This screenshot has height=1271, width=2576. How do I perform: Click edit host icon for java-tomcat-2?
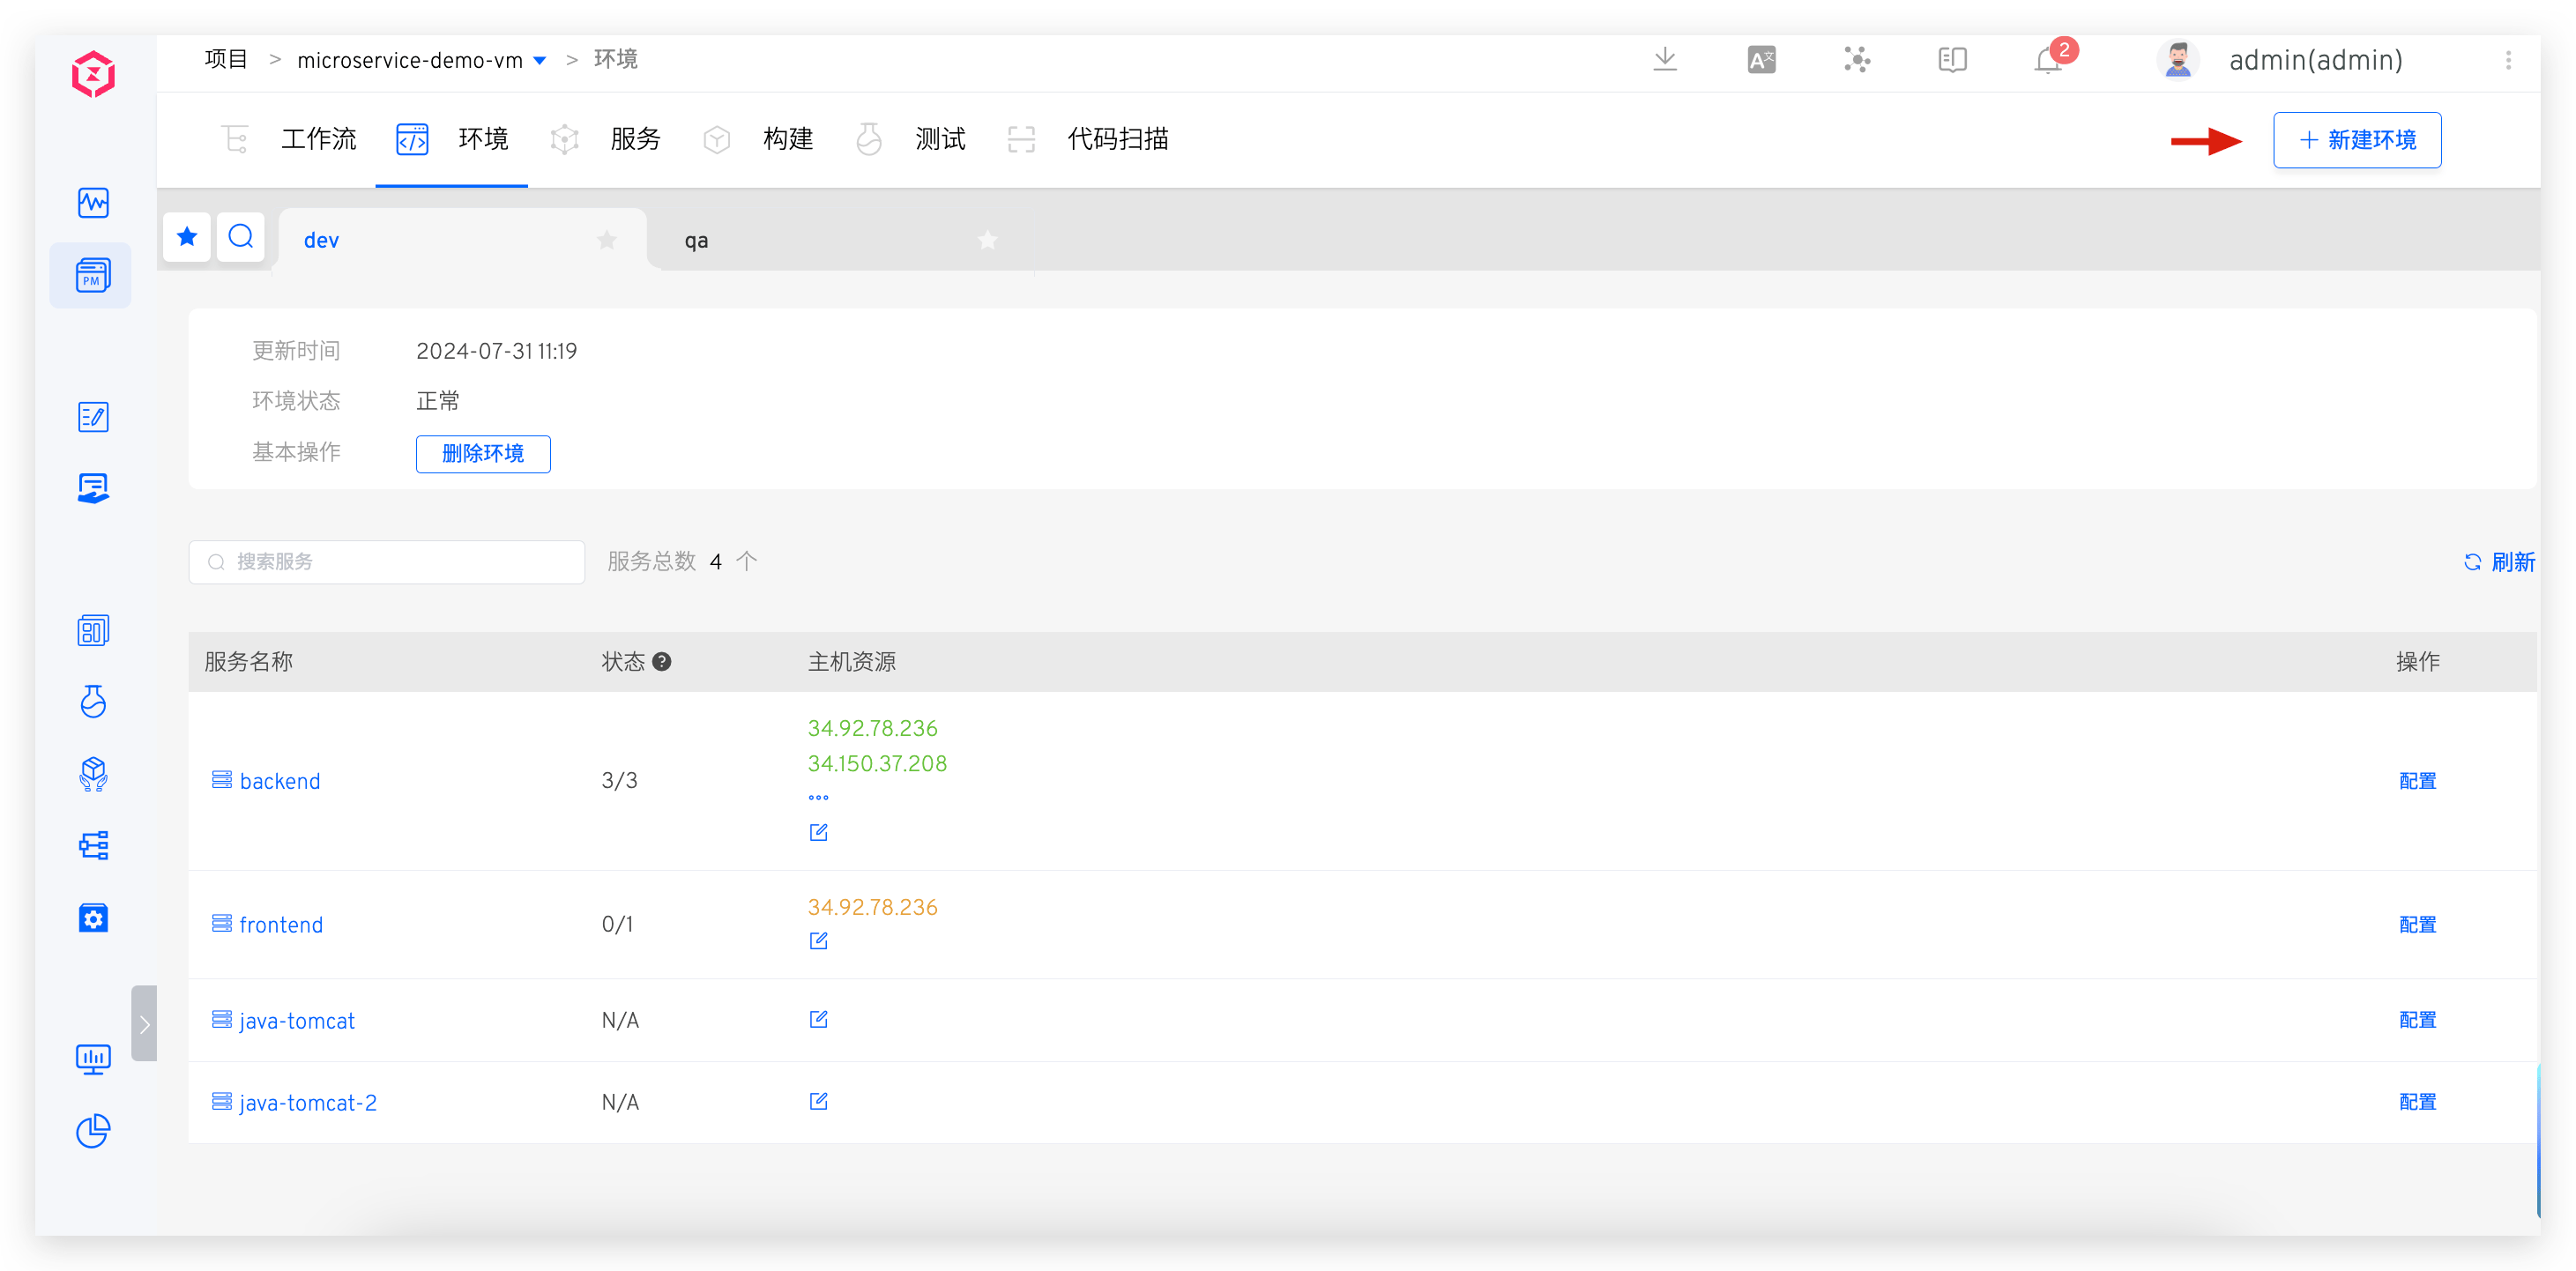818,1101
